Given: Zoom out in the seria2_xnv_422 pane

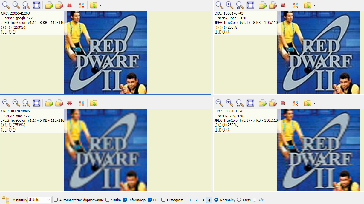Looking at the screenshot, I should click(x=6, y=103).
